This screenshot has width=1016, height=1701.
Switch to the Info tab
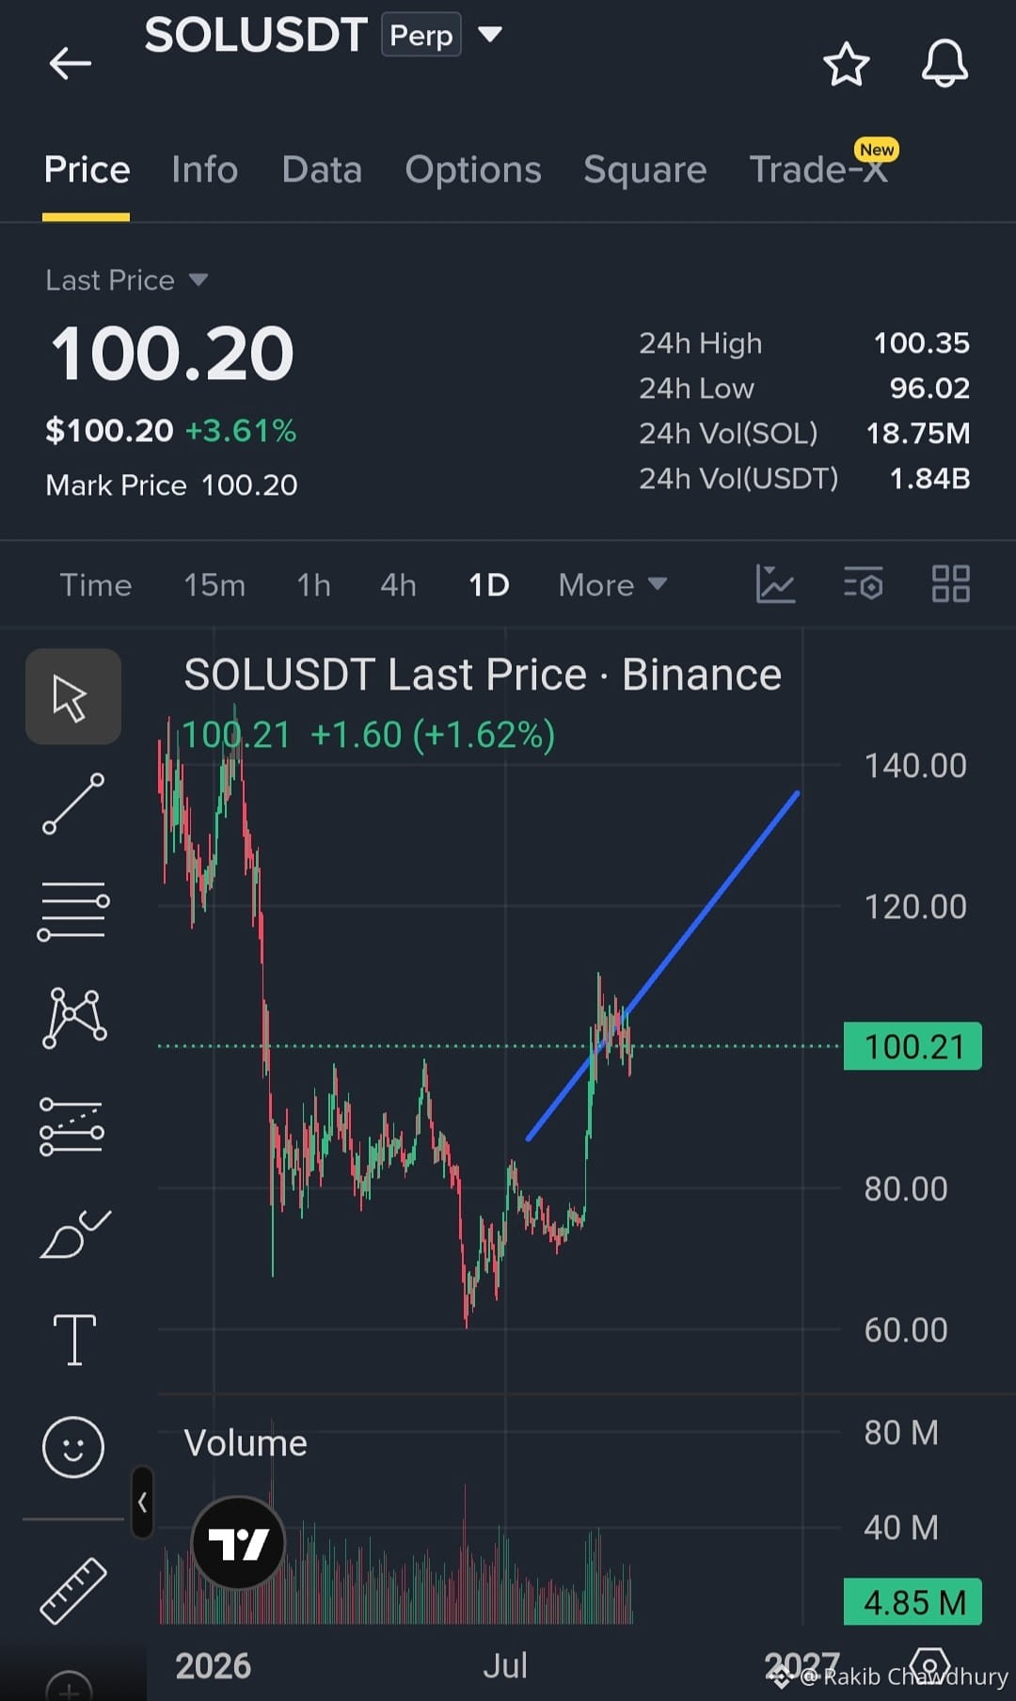coord(205,169)
